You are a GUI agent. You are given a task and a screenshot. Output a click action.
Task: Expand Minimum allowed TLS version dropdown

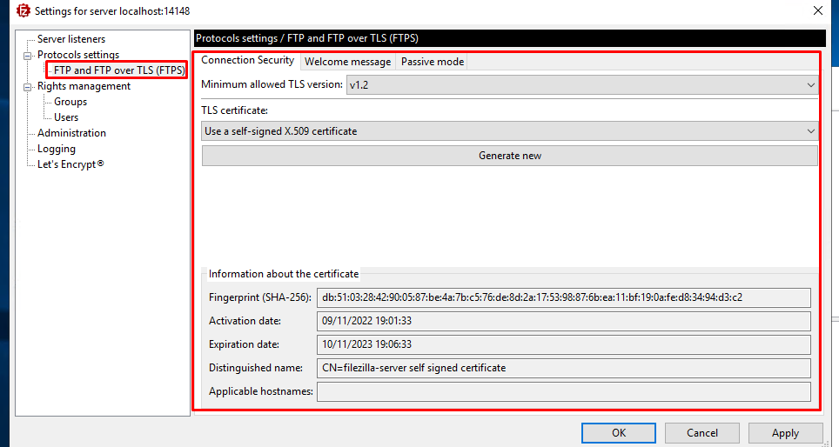[581, 85]
